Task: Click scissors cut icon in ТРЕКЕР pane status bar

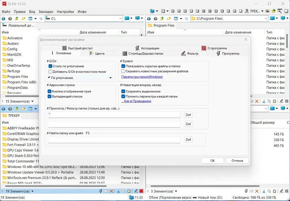Action: coord(119,191)
